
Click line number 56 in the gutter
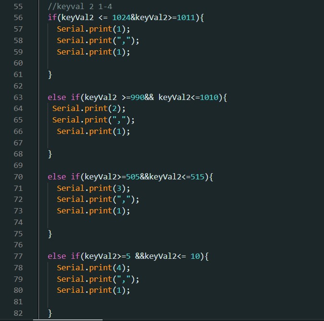[x=18, y=18]
